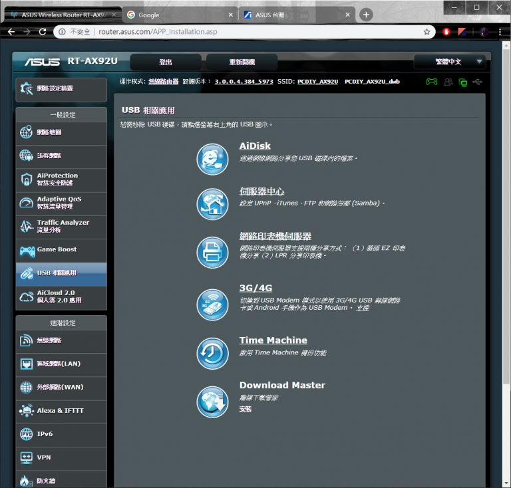Click the 伺服器中心 title link

tap(261, 191)
